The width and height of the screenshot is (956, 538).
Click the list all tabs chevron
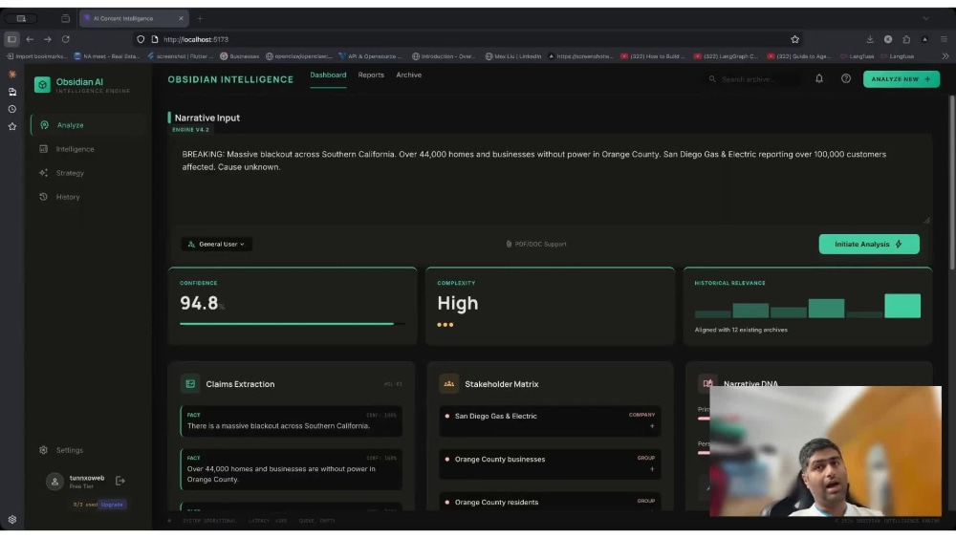click(925, 18)
